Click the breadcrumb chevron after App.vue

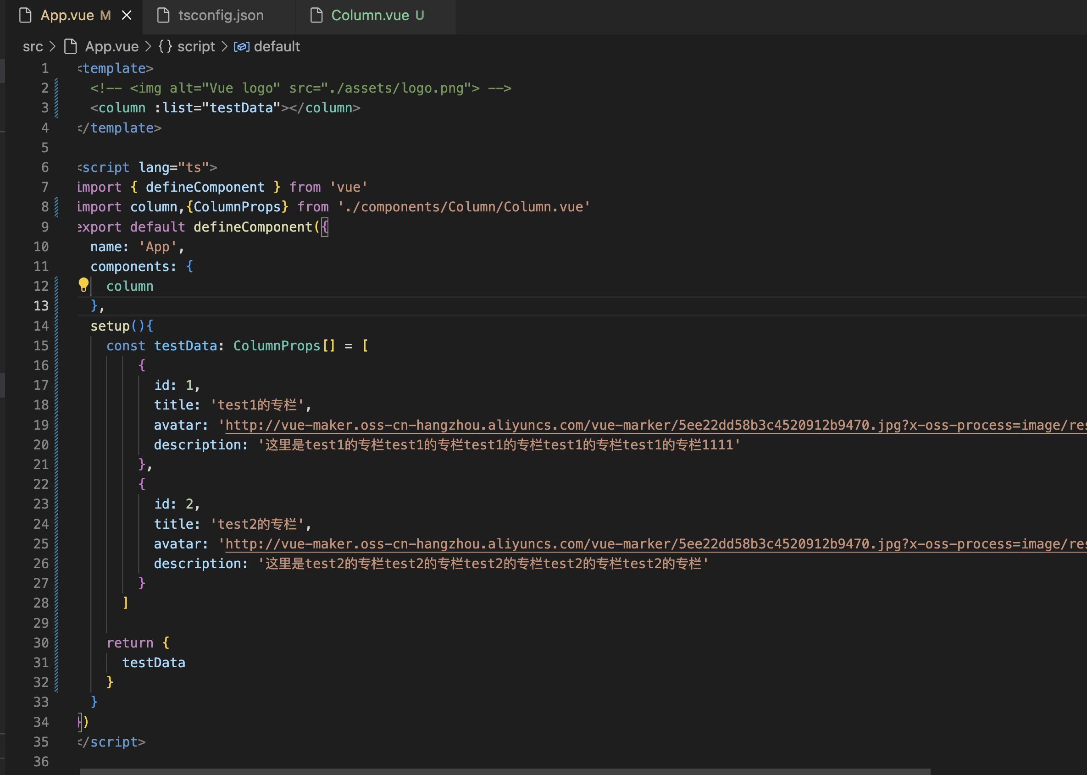pos(148,46)
